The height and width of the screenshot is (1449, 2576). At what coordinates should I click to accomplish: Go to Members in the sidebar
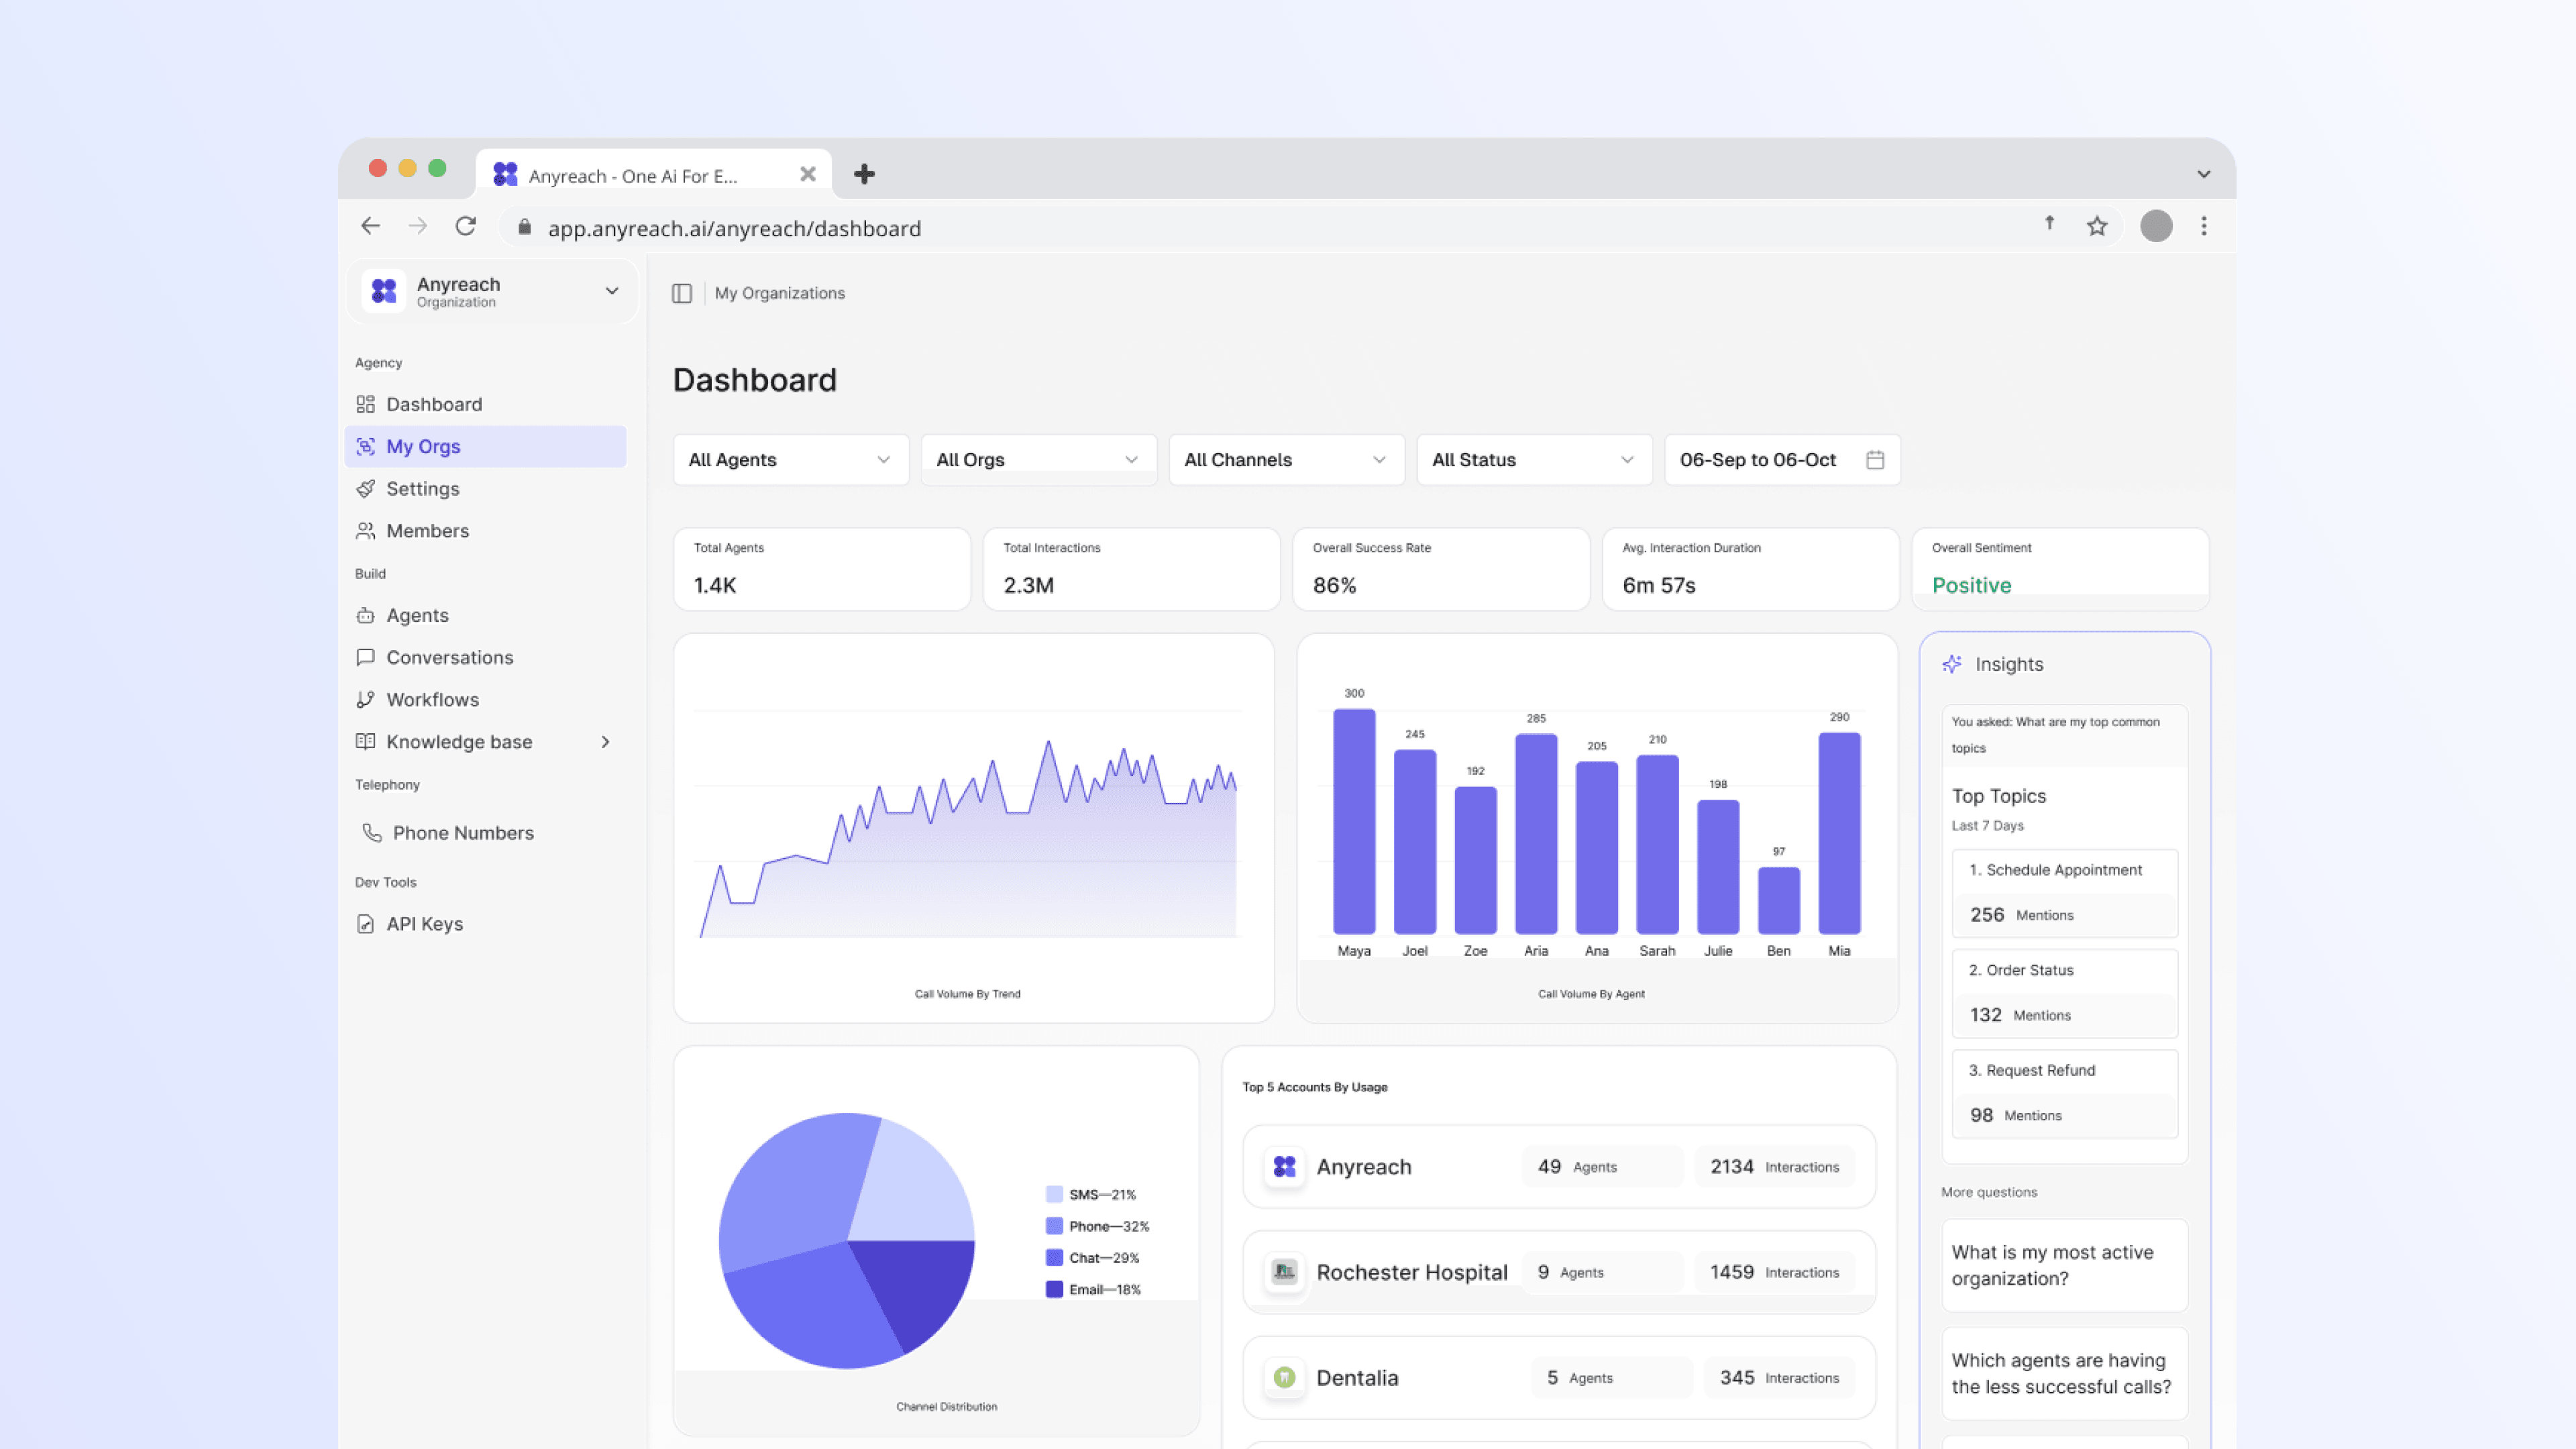[x=486, y=530]
